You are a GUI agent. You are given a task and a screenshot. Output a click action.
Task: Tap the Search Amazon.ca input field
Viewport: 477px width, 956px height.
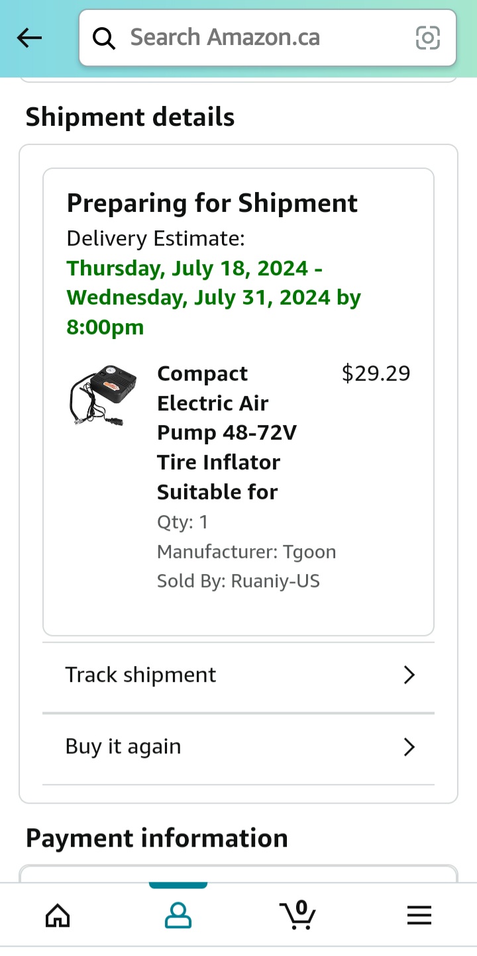(x=225, y=38)
